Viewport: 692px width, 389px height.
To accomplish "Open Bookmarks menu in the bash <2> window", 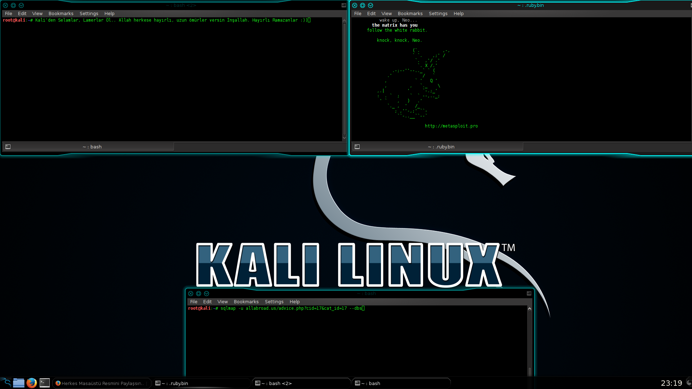I will (x=61, y=14).
